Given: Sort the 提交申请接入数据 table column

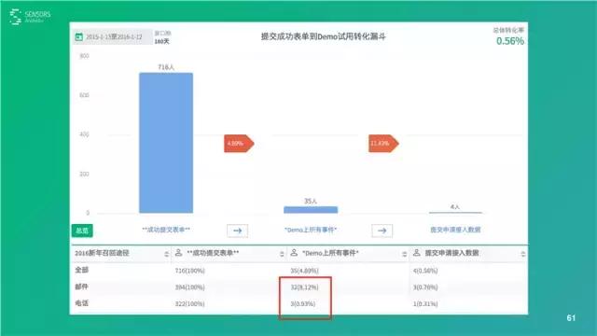Looking at the screenshot, I should (523, 254).
